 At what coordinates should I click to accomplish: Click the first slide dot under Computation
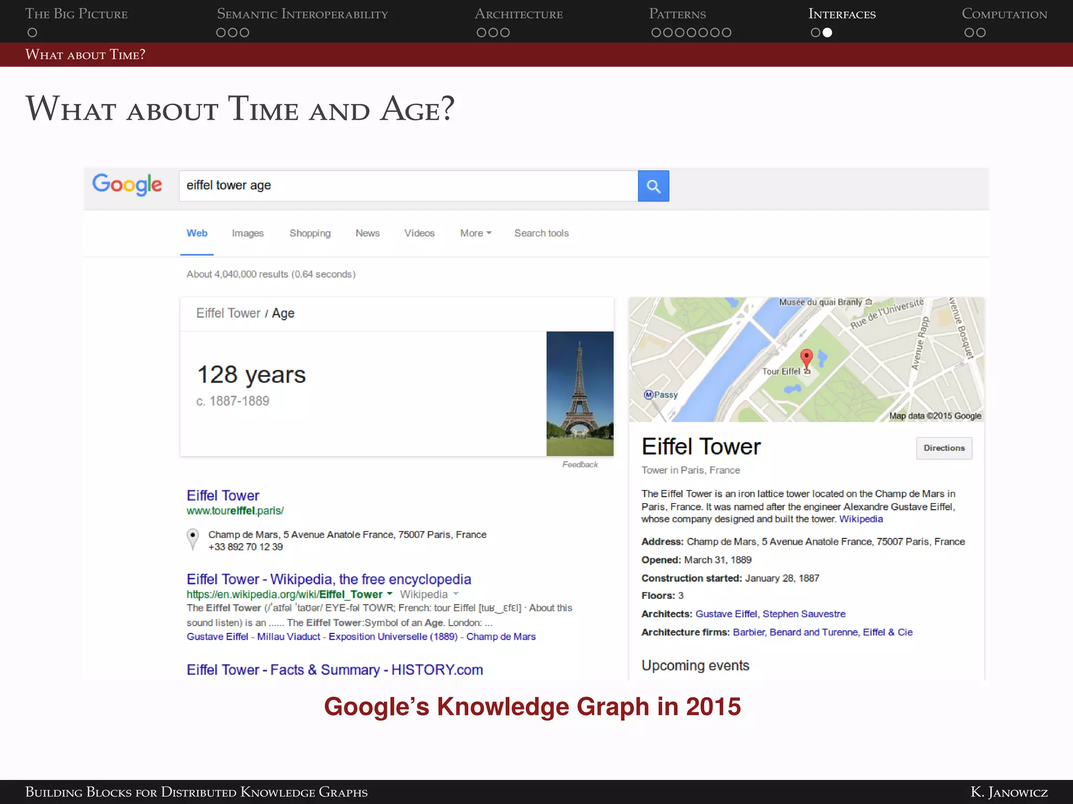pos(969,32)
